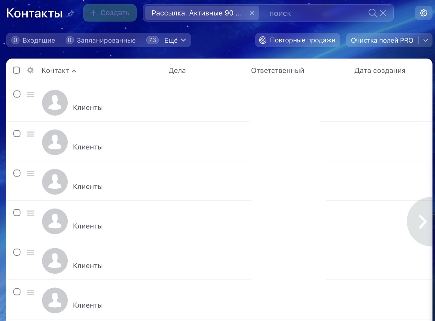Open settings gear in top right
Screen dimensions: 435x321
point(424,13)
